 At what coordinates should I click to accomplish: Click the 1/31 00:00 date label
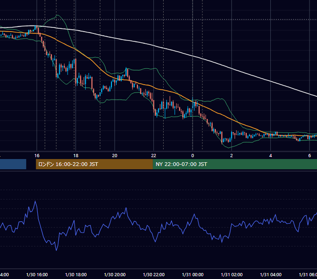click(193, 275)
